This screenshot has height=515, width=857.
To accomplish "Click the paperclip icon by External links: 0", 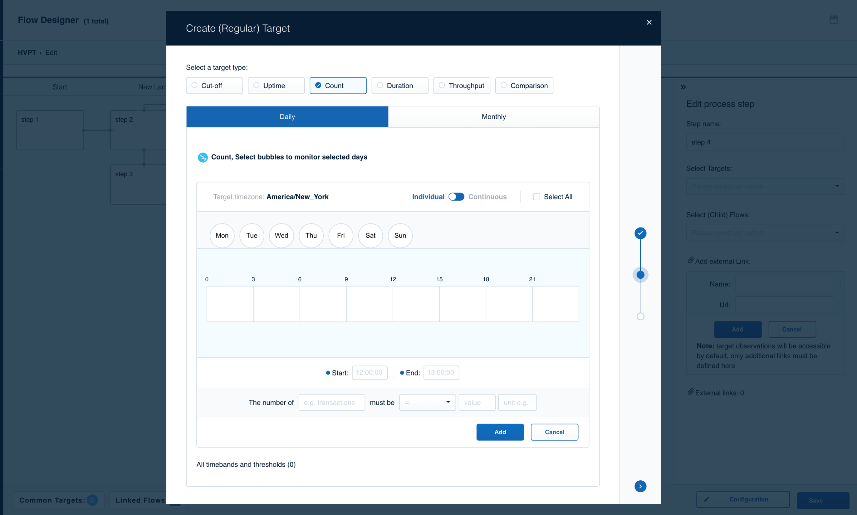I will coord(690,391).
